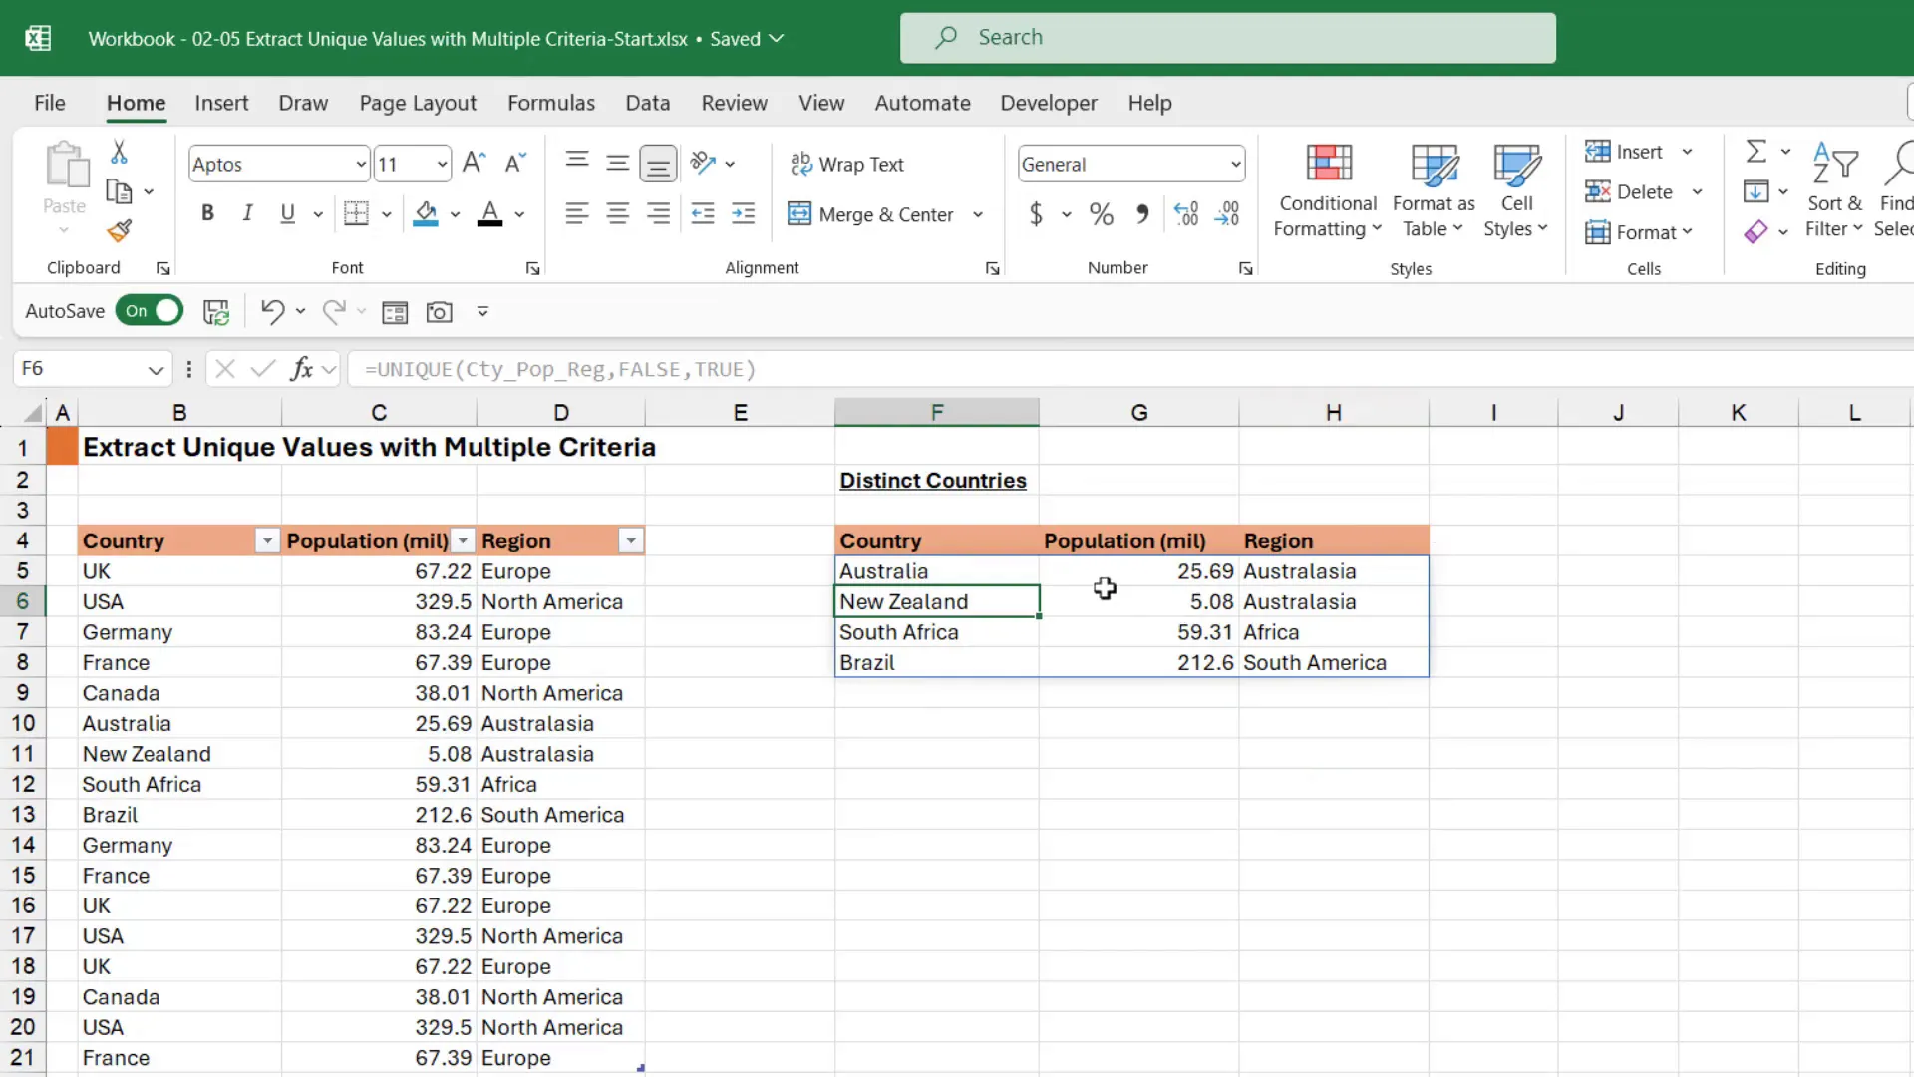
Task: Open Conditional Formatting menu
Action: pyautogui.click(x=1328, y=190)
